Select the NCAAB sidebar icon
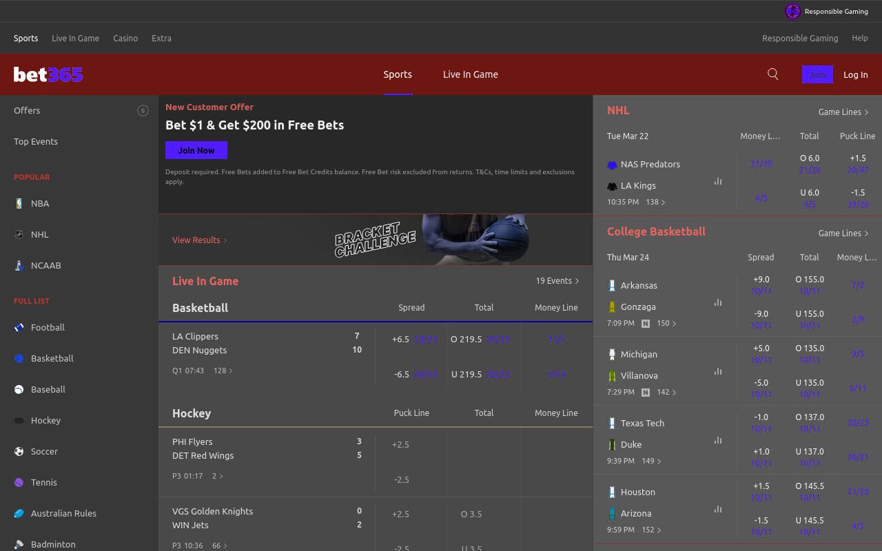 coord(19,265)
